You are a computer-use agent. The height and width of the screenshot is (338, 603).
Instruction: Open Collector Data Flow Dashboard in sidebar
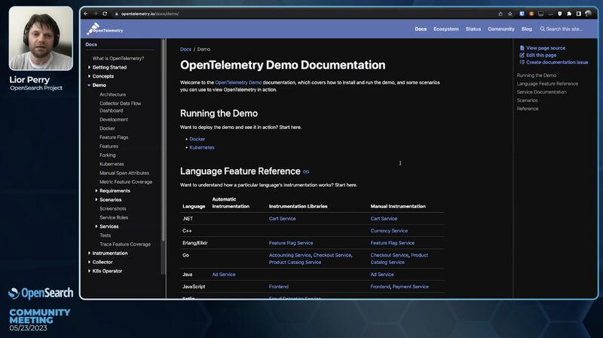tap(120, 107)
